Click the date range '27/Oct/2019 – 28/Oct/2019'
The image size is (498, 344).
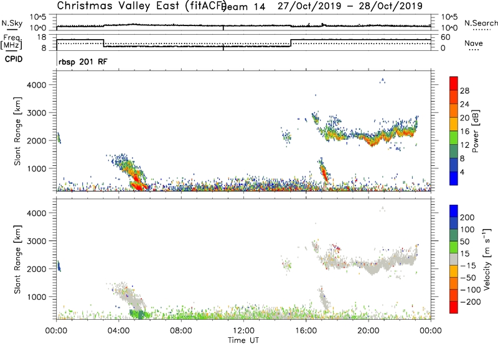350,6
